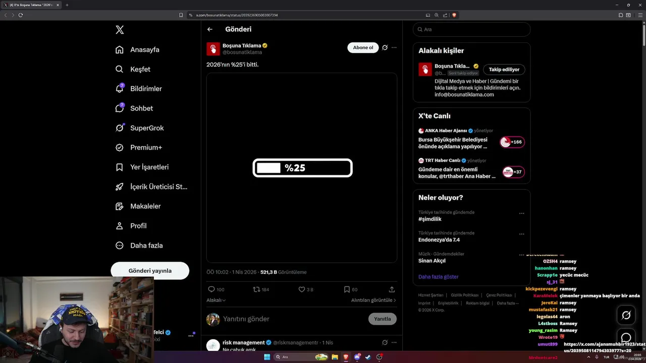Open Discord from the taskbar

(x=357, y=357)
